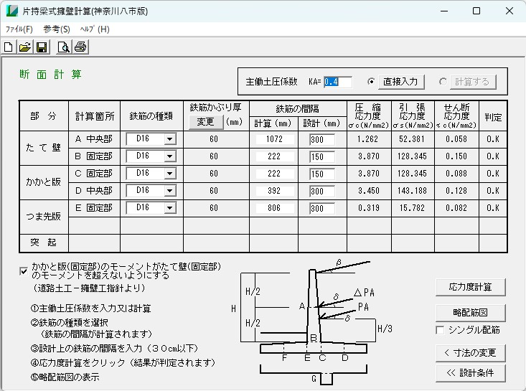Toggle the シングル配筋 checkbox

coord(441,330)
